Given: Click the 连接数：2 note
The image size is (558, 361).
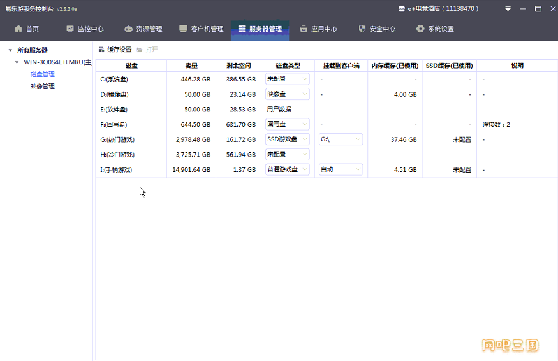Looking at the screenshot, I should (496, 124).
